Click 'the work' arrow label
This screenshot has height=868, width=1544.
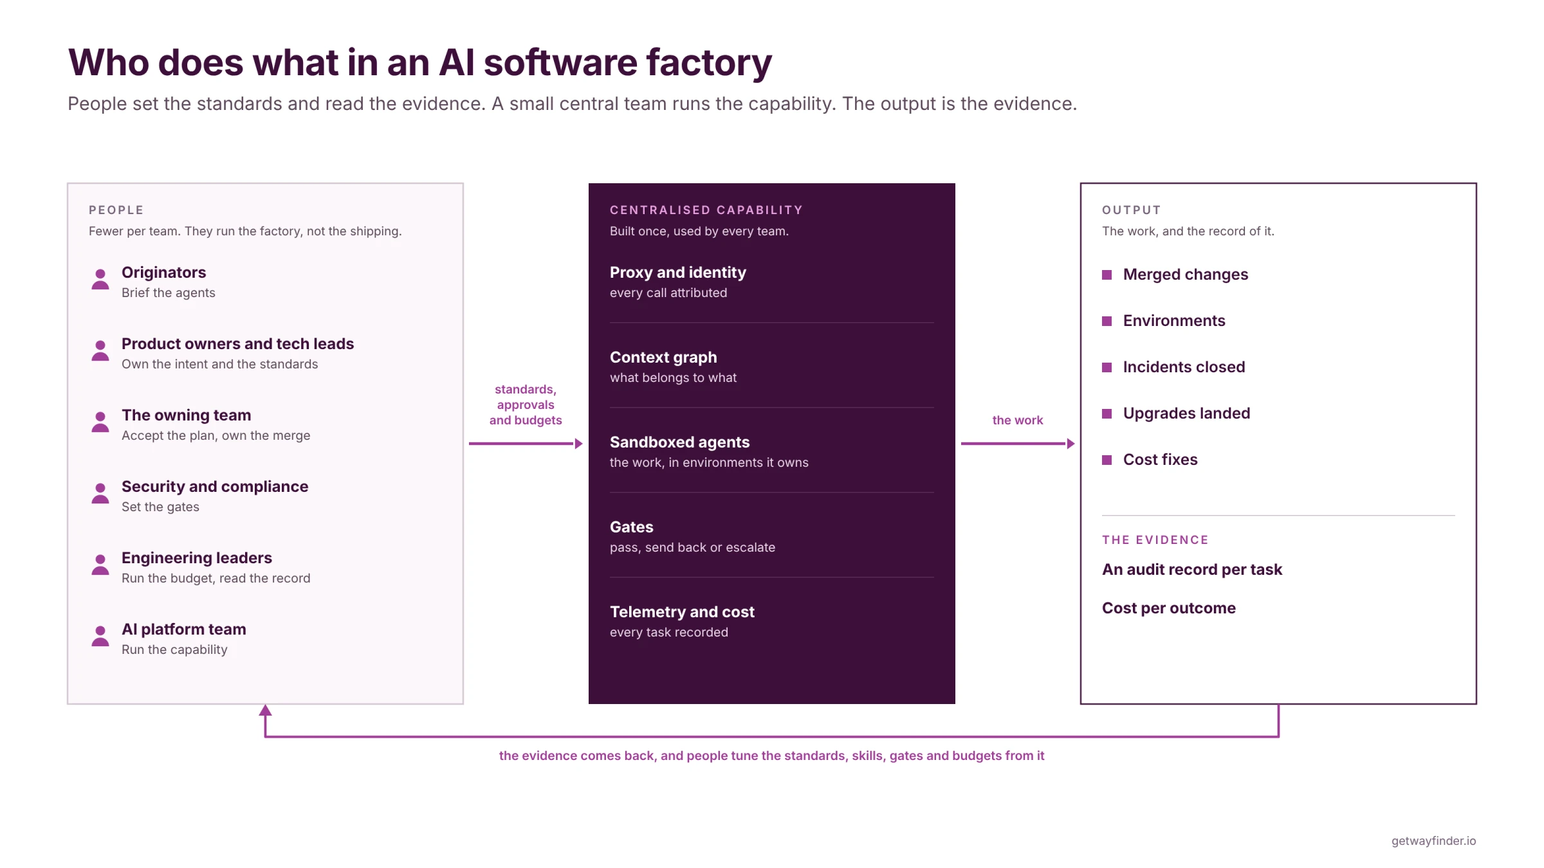pos(1018,420)
